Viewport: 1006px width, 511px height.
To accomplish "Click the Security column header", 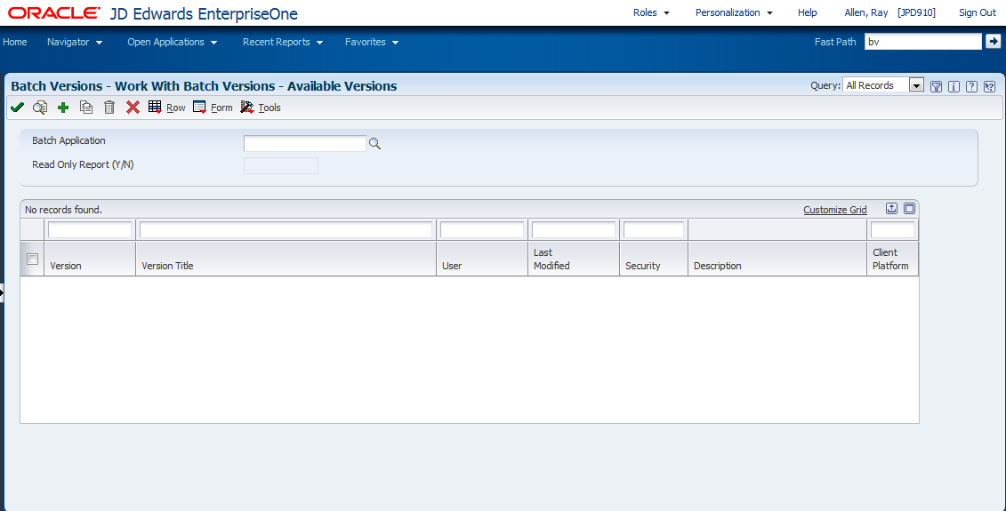I will click(x=654, y=259).
